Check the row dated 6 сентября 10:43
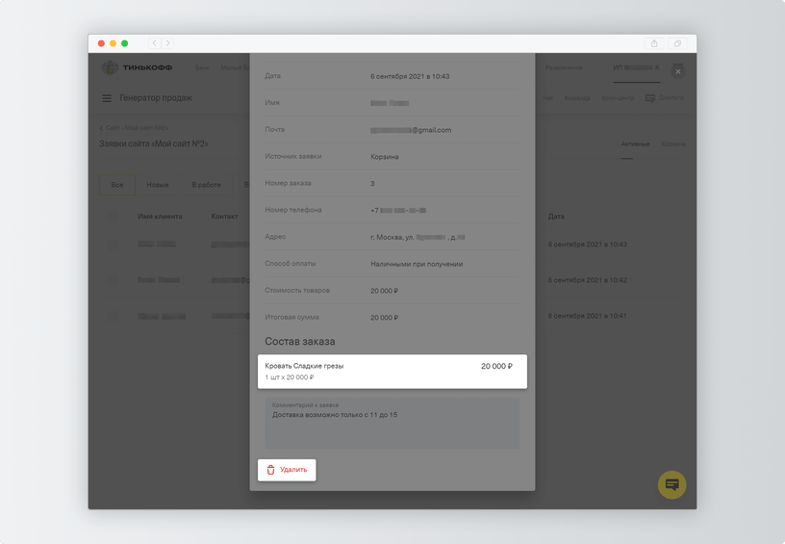Image resolution: width=785 pixels, height=544 pixels. (113, 244)
